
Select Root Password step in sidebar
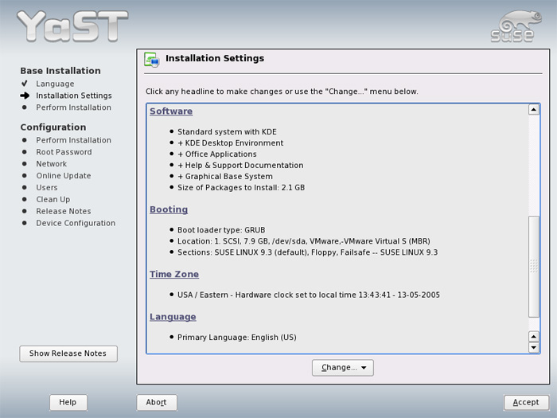64,152
